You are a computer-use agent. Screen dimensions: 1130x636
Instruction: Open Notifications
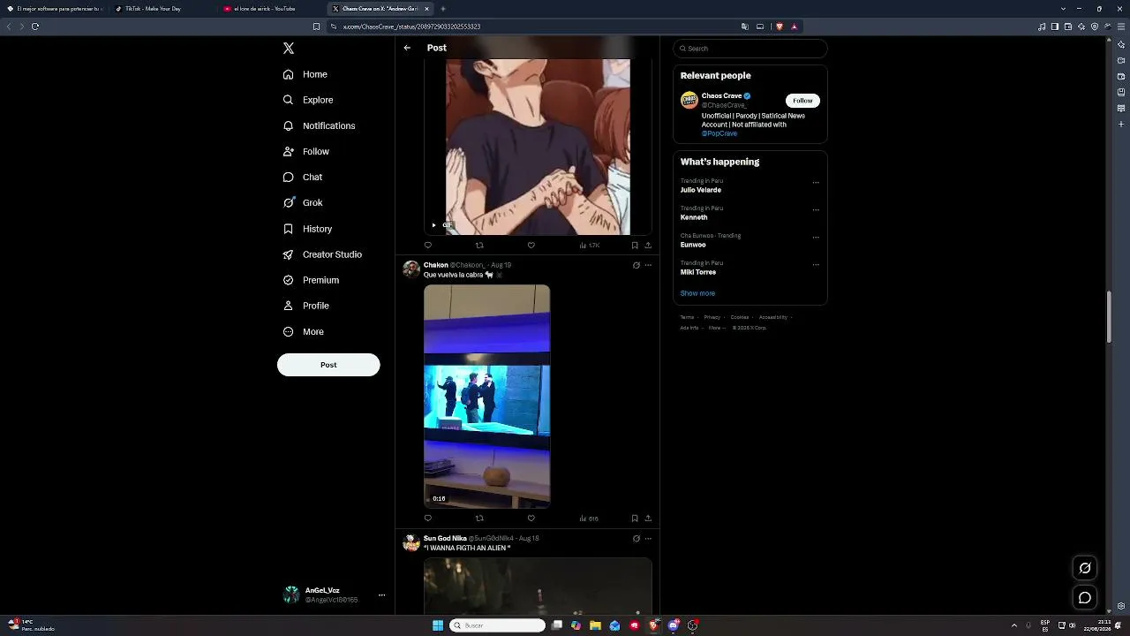click(319, 125)
